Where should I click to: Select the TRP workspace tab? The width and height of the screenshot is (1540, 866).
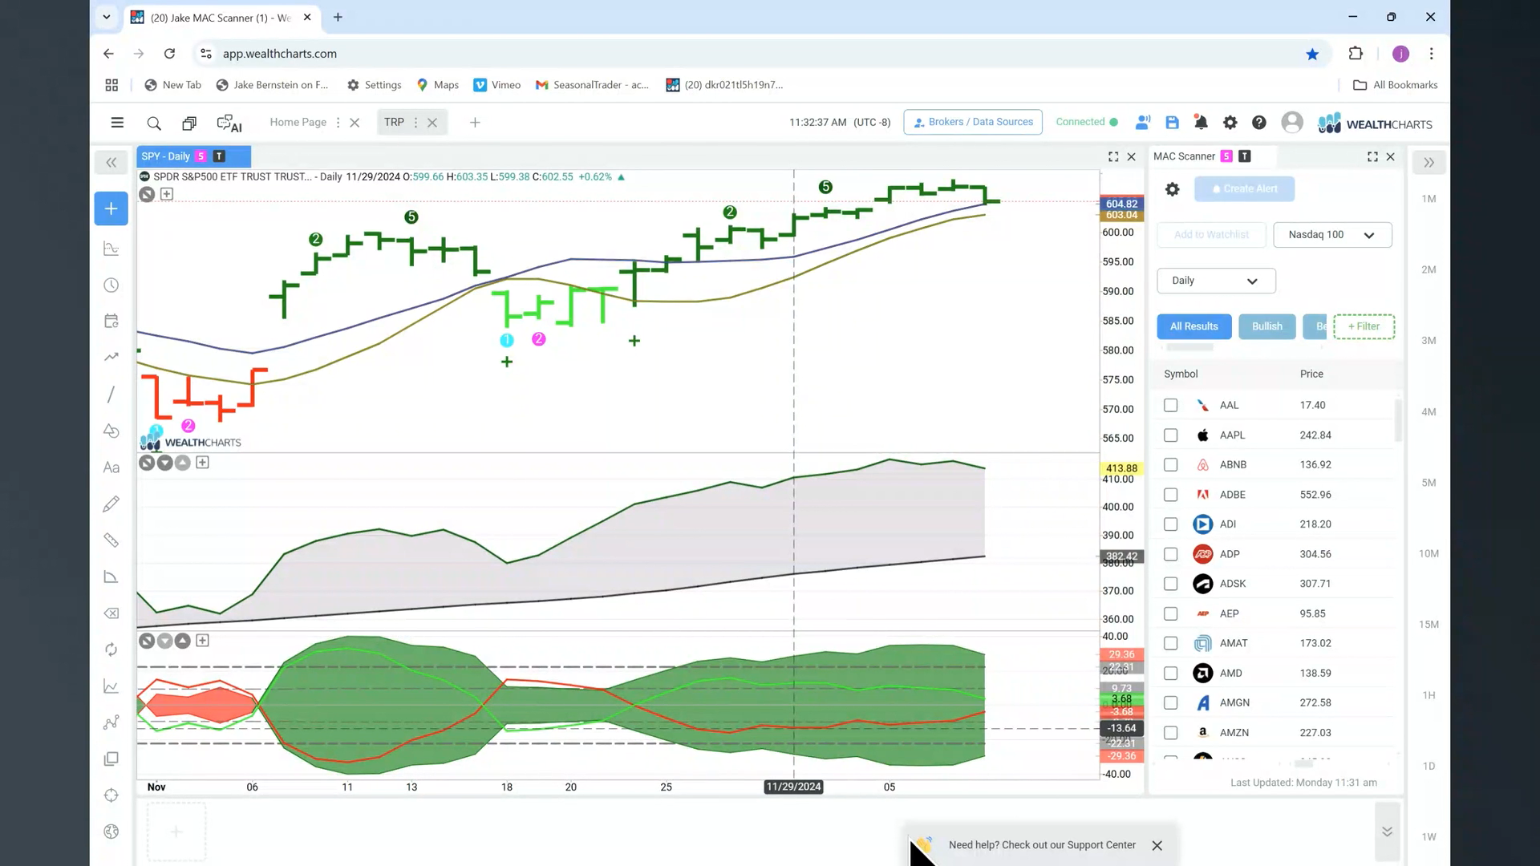coord(394,122)
